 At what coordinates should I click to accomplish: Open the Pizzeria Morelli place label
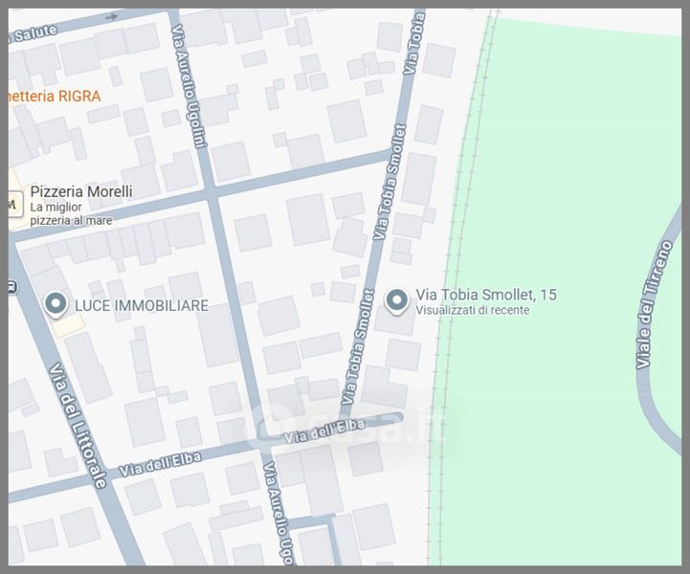[81, 191]
